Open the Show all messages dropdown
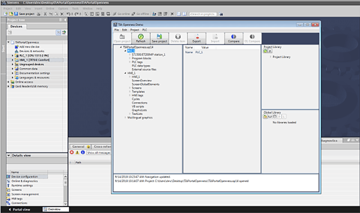The width and height of the screenshot is (360, 213). pos(99,152)
